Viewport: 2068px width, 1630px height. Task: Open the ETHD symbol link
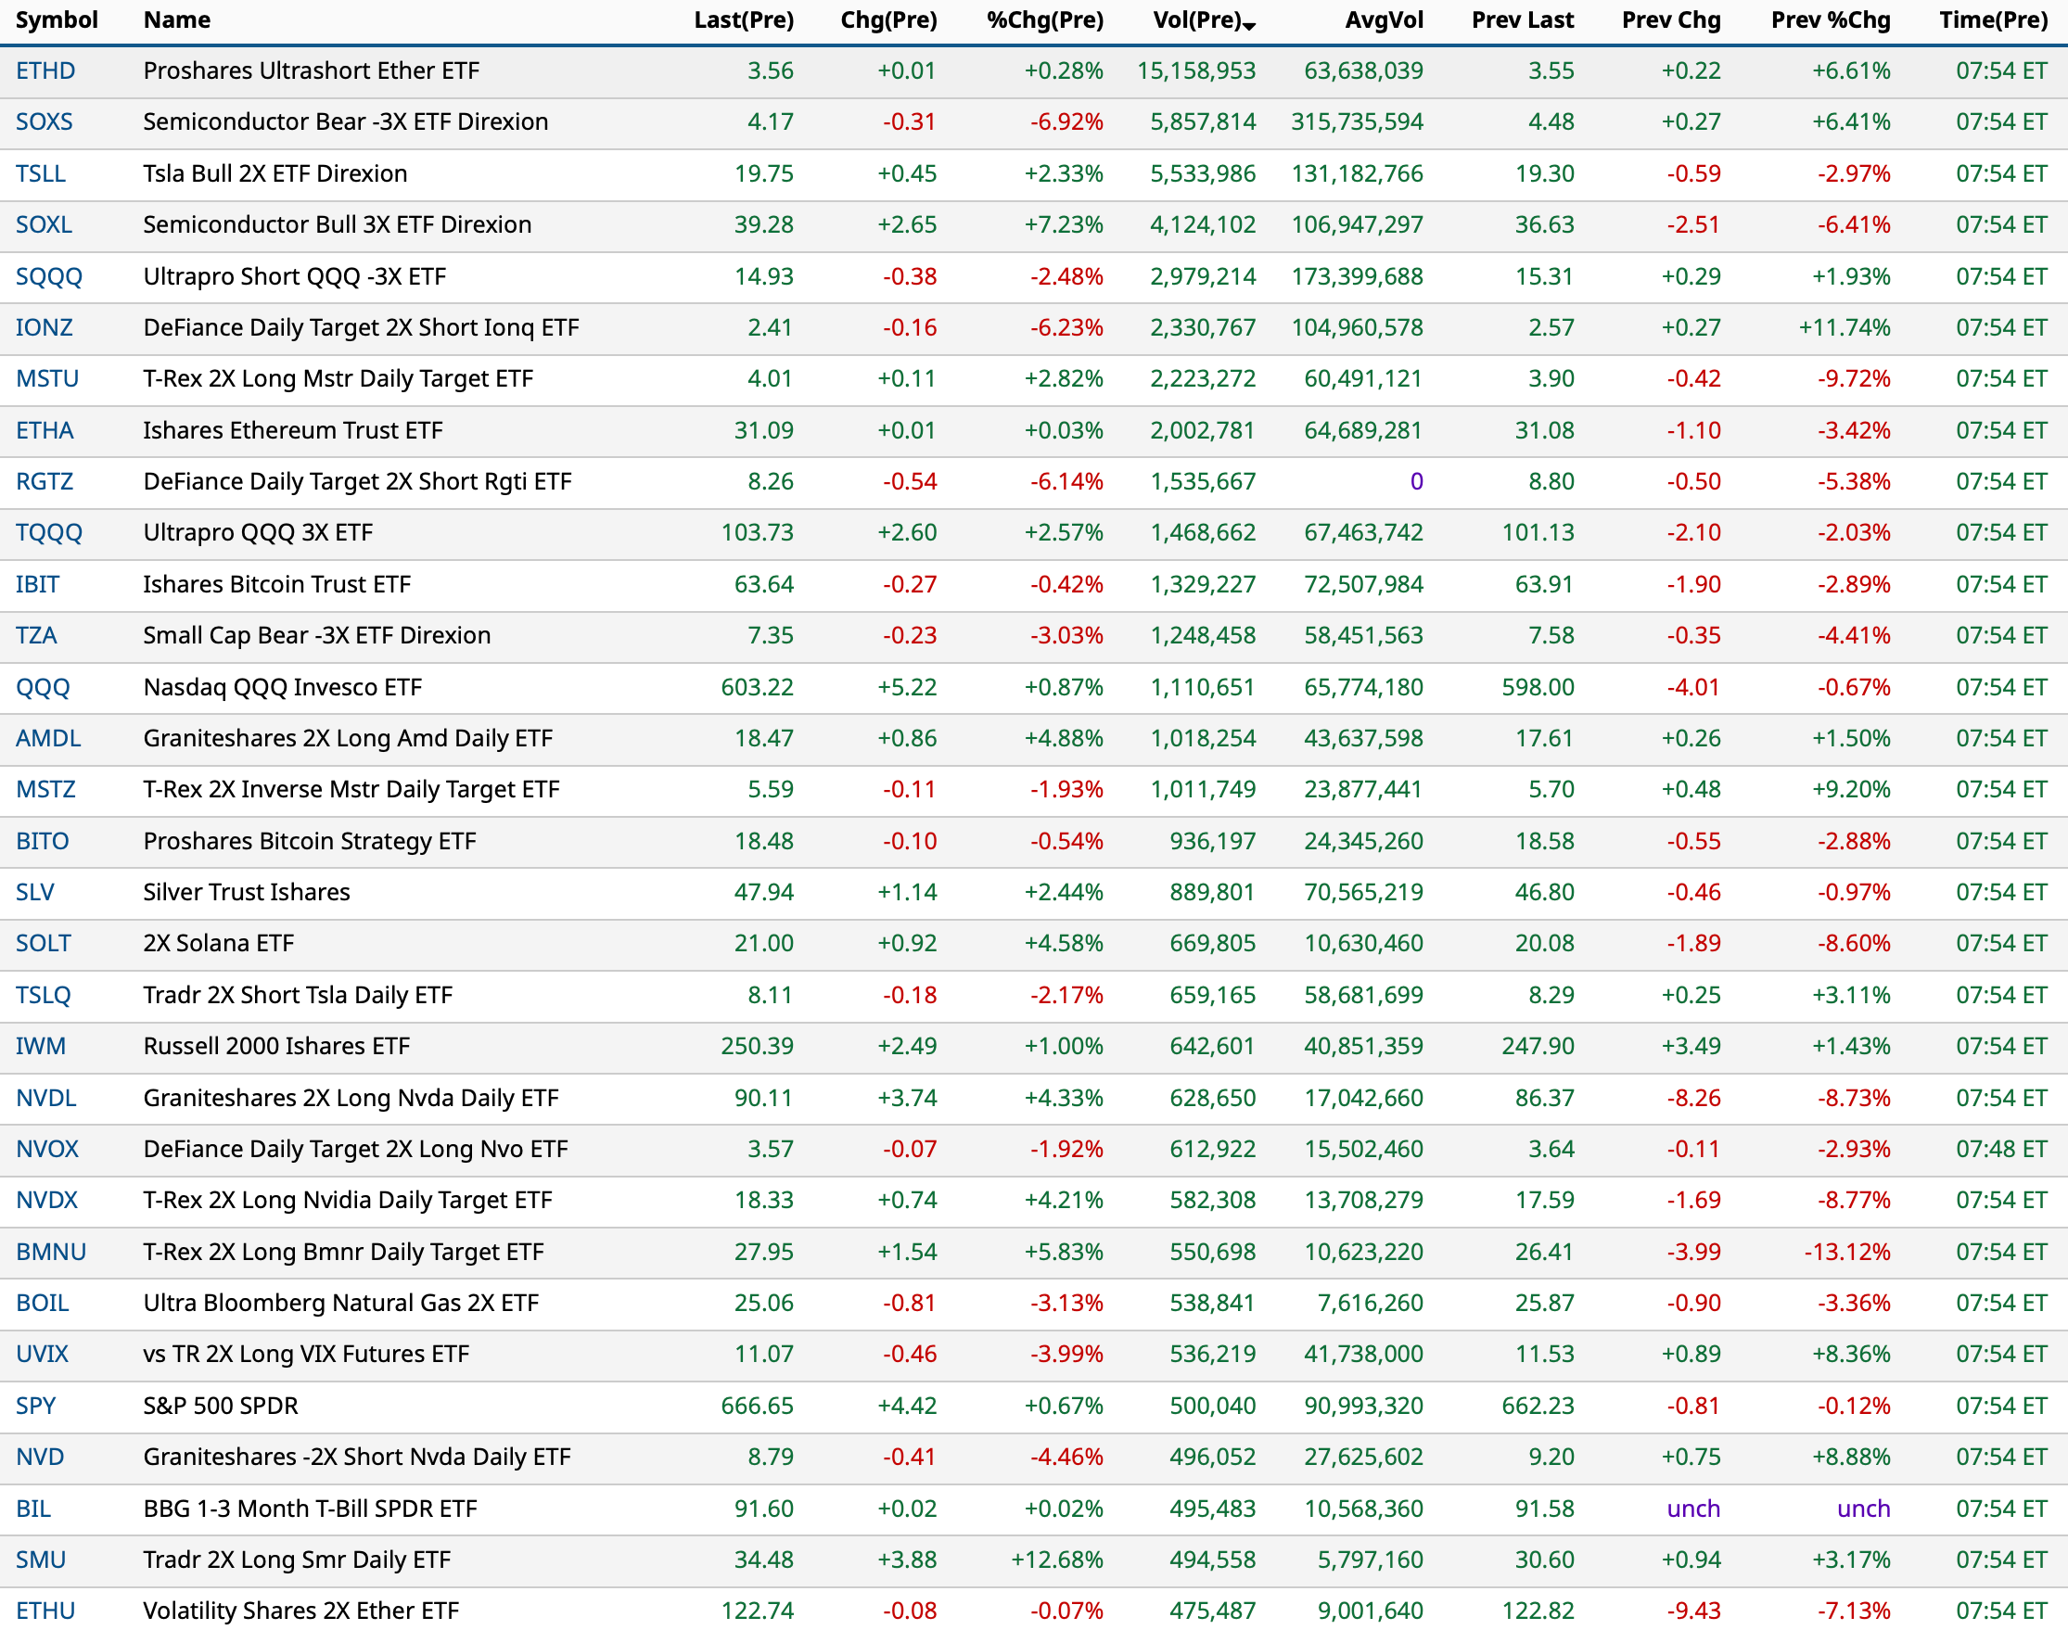45,70
